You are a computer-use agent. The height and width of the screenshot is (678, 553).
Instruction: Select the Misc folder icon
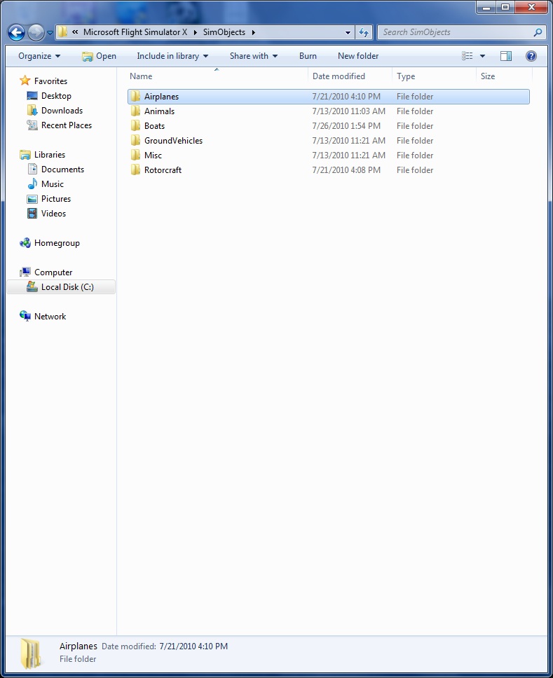[135, 155]
